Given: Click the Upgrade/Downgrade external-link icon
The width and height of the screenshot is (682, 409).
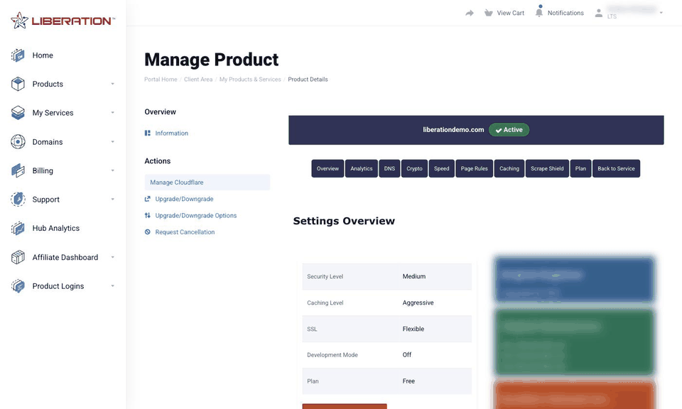Looking at the screenshot, I should [148, 199].
